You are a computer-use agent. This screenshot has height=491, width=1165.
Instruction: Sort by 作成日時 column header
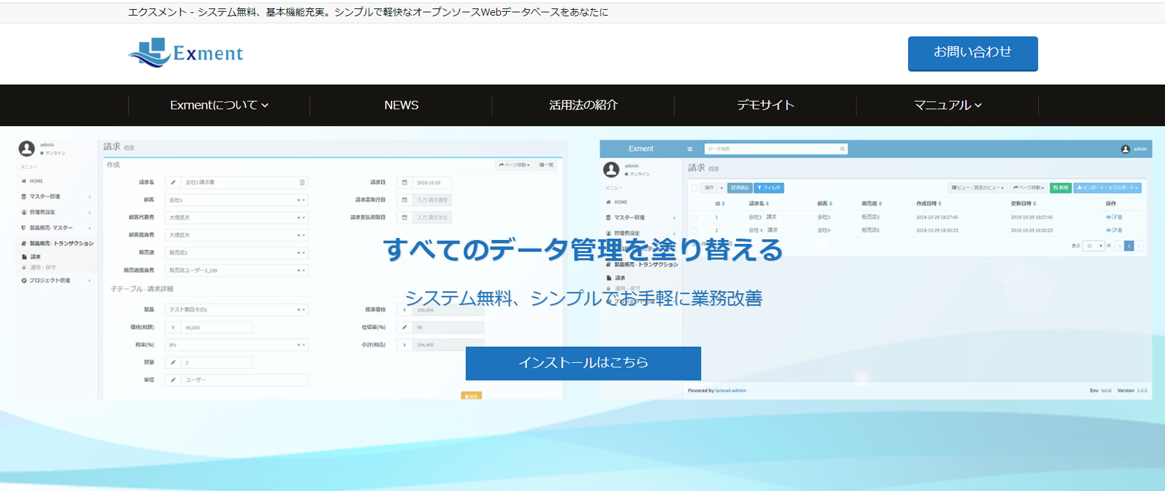tap(929, 203)
